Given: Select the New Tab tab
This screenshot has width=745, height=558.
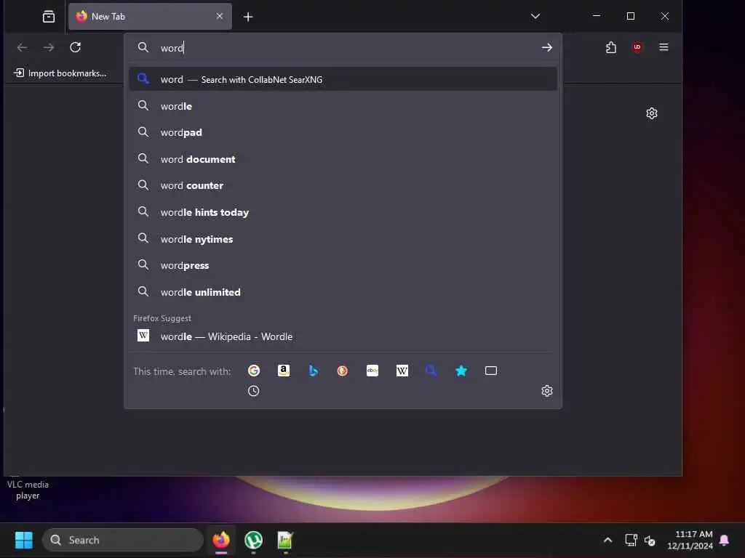Looking at the screenshot, I should tap(150, 17).
